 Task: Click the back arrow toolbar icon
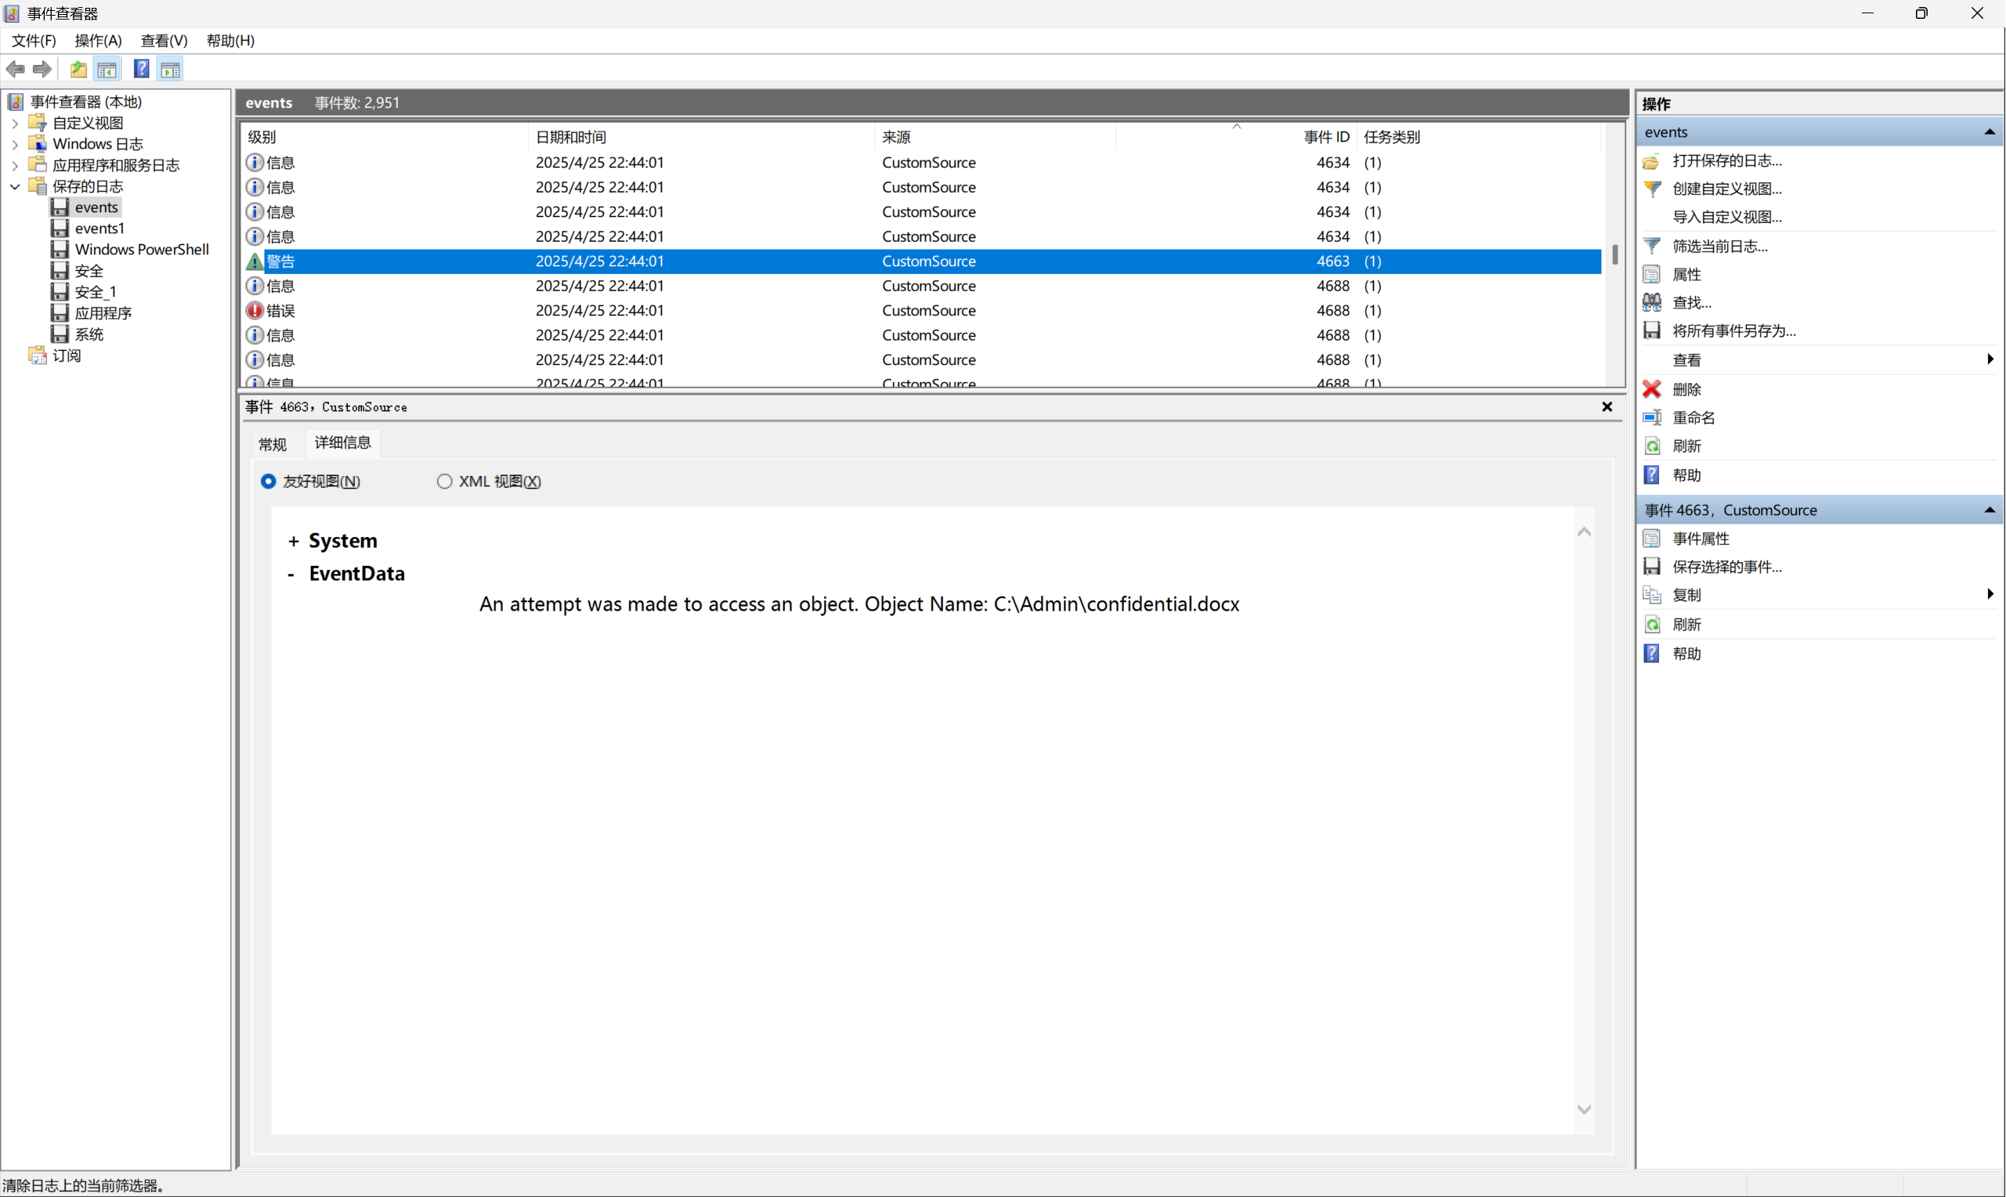(16, 70)
